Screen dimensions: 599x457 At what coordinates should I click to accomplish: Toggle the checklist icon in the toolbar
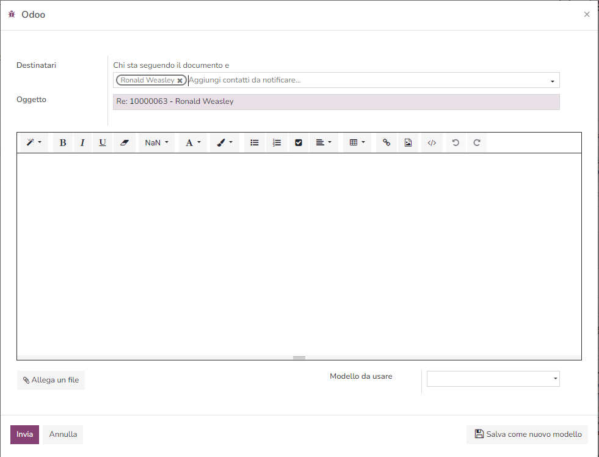(299, 142)
